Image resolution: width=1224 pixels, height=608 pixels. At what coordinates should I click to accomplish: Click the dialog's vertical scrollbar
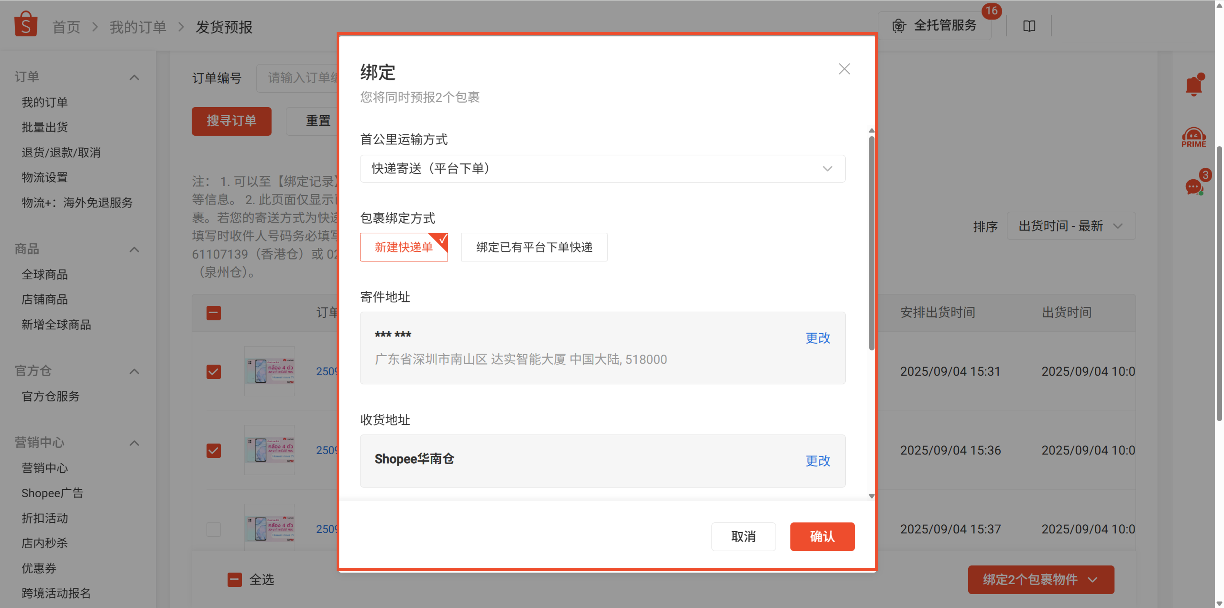point(872,243)
